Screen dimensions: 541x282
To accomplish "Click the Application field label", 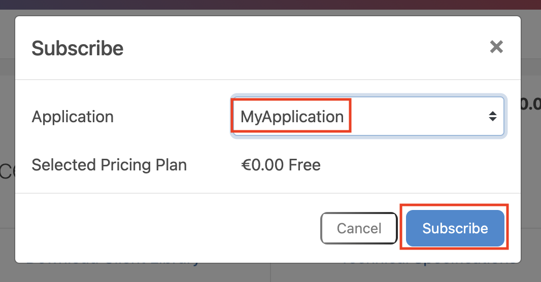I will pos(73,117).
